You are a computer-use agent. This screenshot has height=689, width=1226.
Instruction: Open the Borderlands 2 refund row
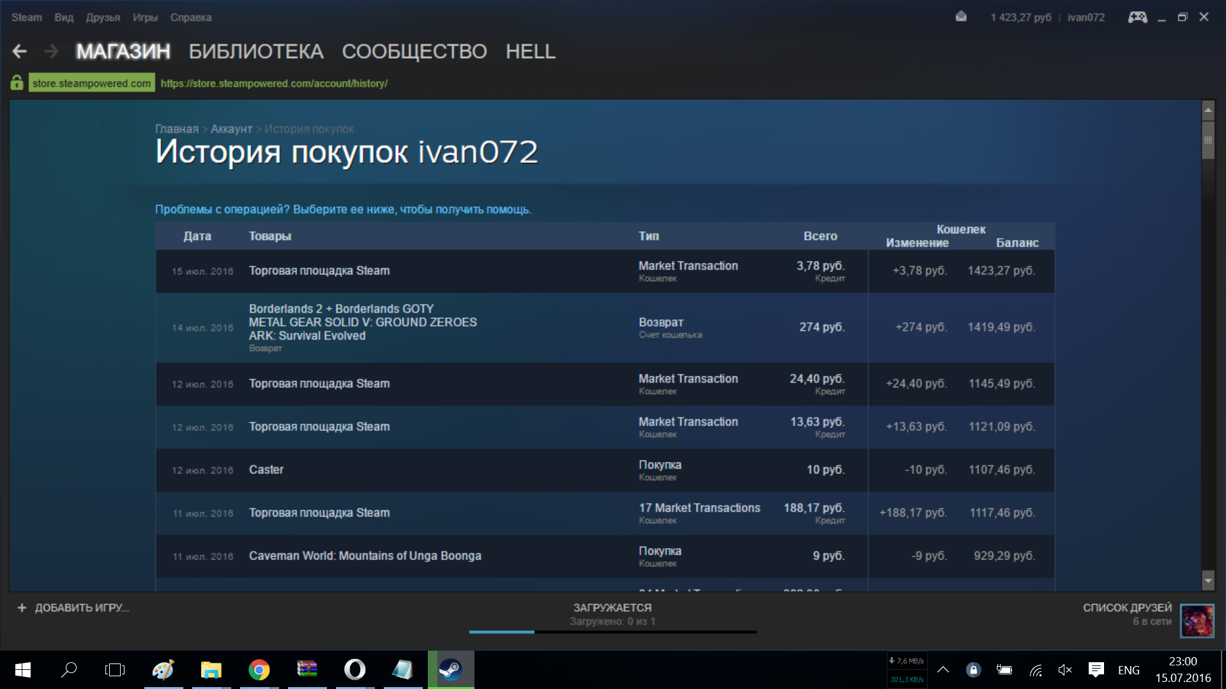[x=605, y=327]
